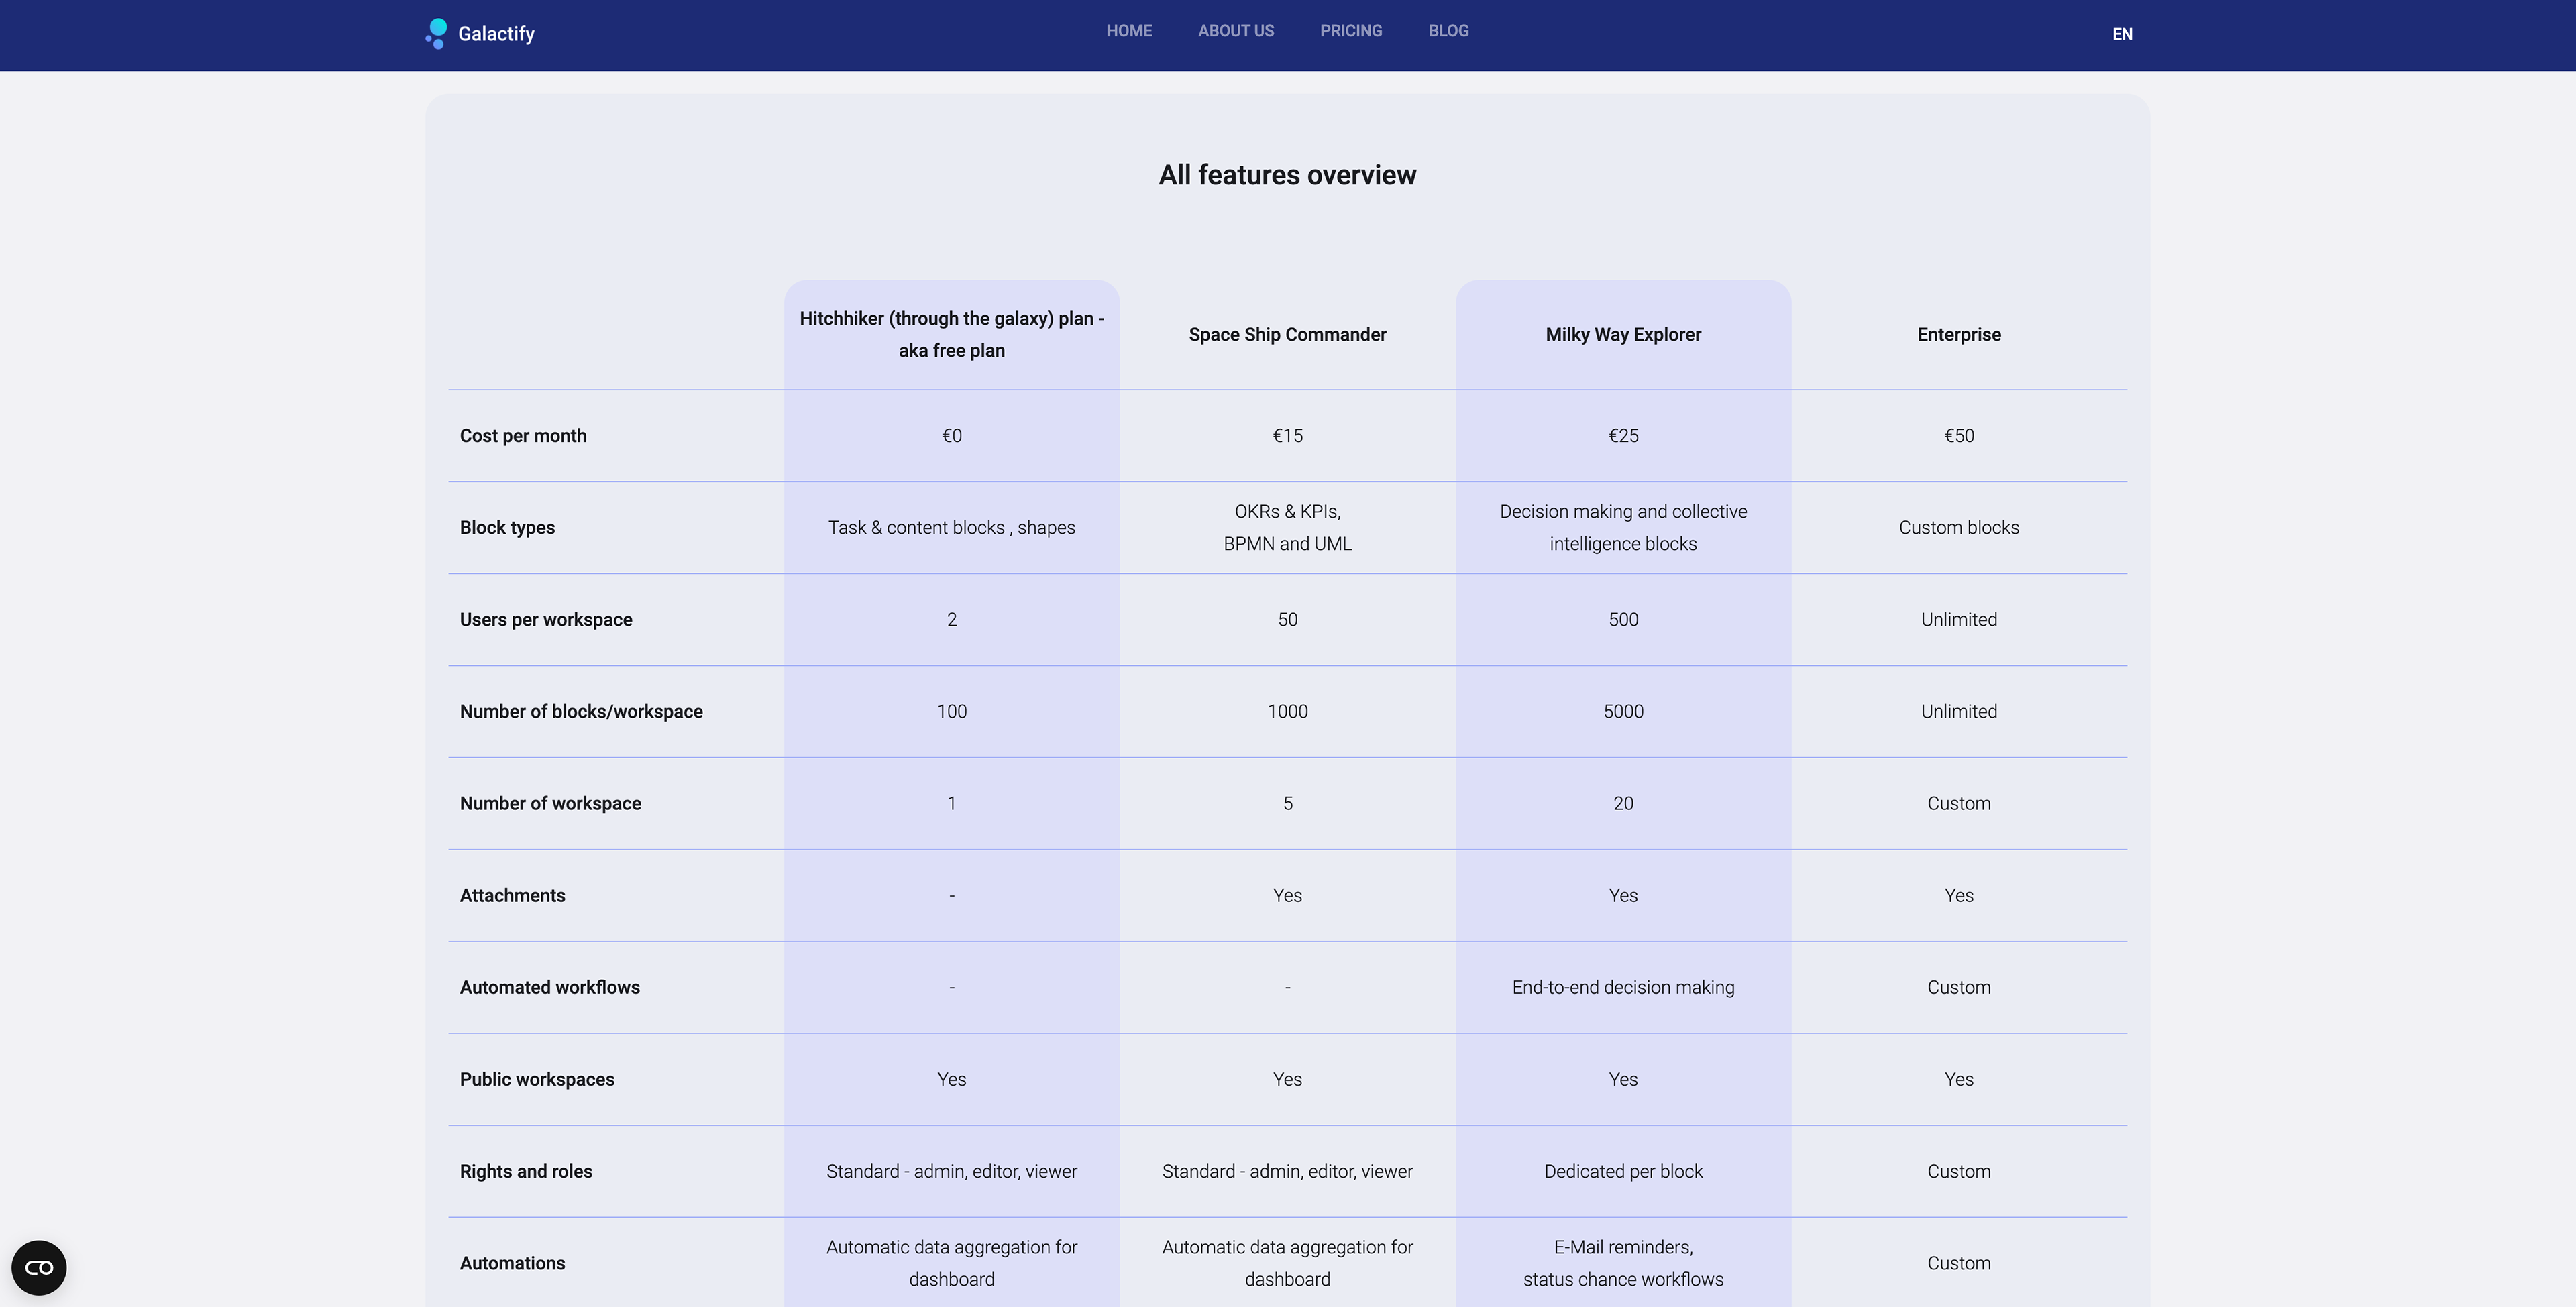Click the Cost per month row label
This screenshot has height=1307, width=2576.
point(523,436)
